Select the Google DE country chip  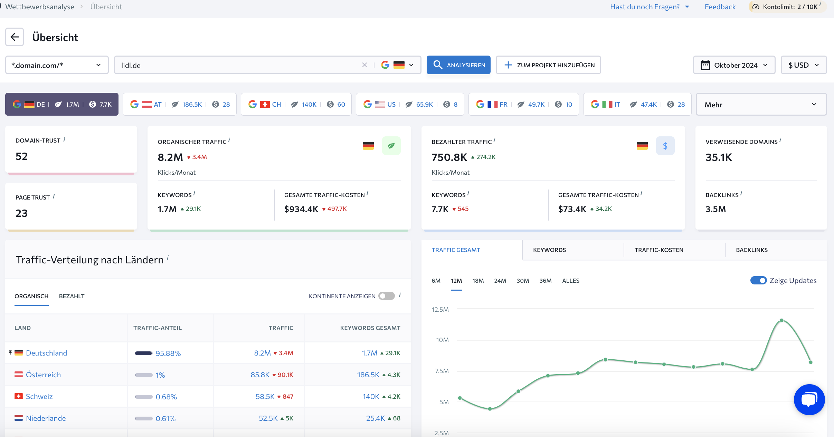(62, 104)
